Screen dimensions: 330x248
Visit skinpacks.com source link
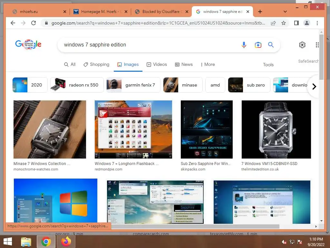pos(193,169)
